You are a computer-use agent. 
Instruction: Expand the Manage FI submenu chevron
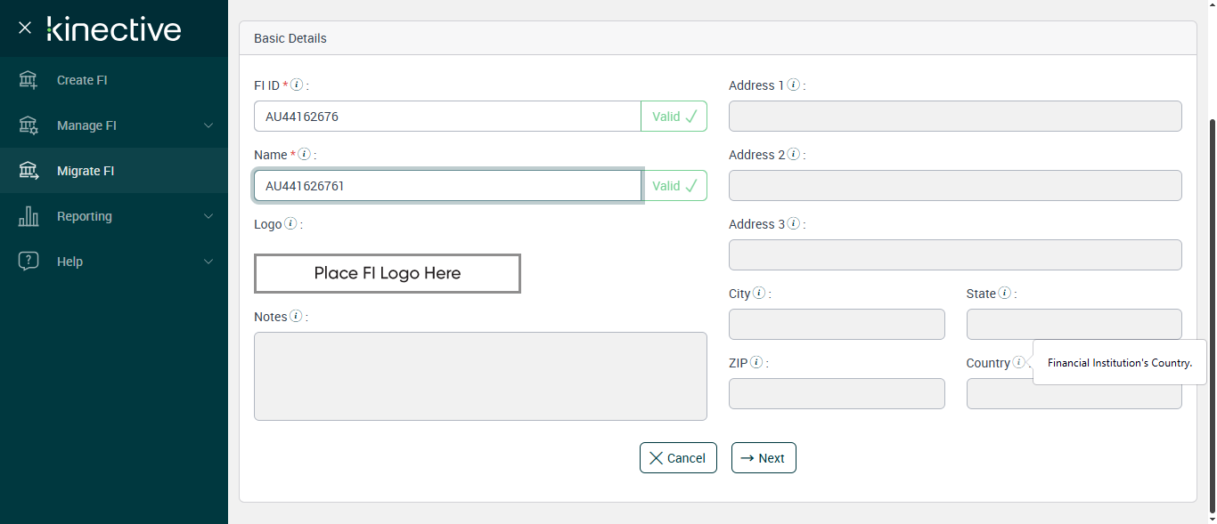coord(208,125)
